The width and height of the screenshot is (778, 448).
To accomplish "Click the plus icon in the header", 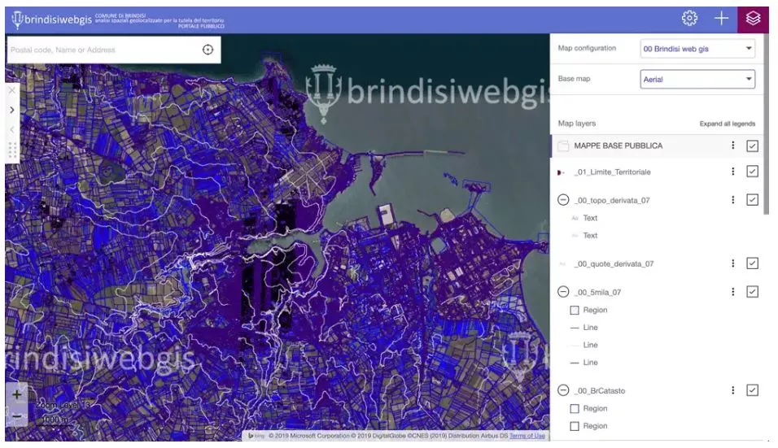I will click(x=721, y=18).
